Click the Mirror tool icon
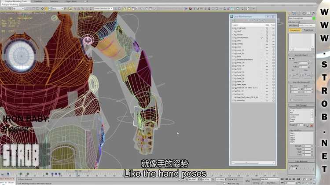Screen dimensions: 330x185 click(117, 9)
